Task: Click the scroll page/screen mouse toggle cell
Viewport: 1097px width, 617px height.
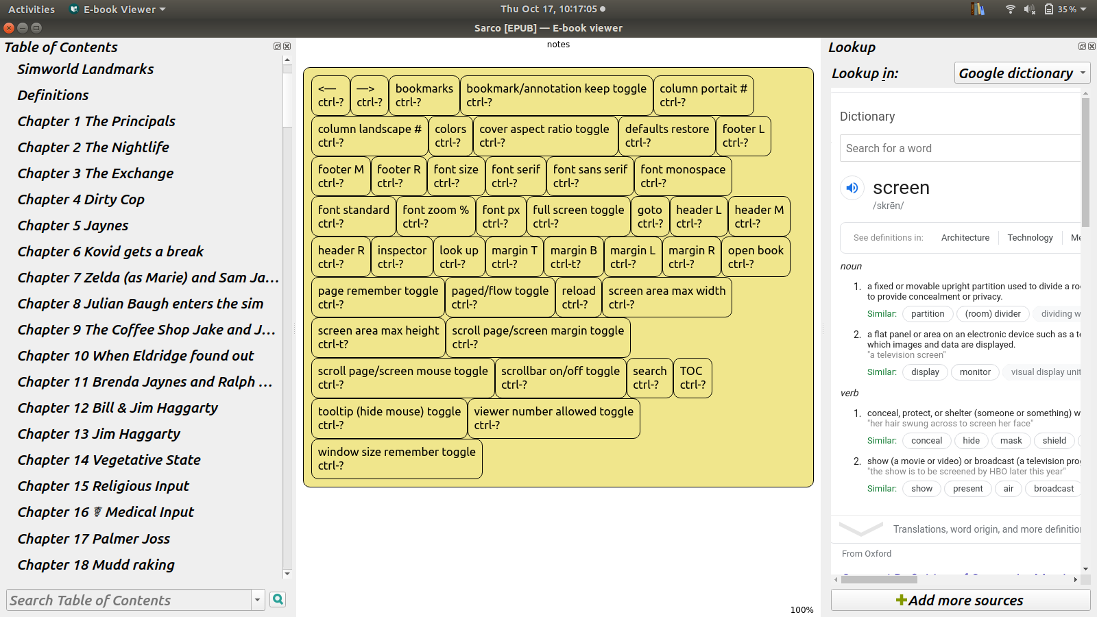Action: [x=403, y=378]
